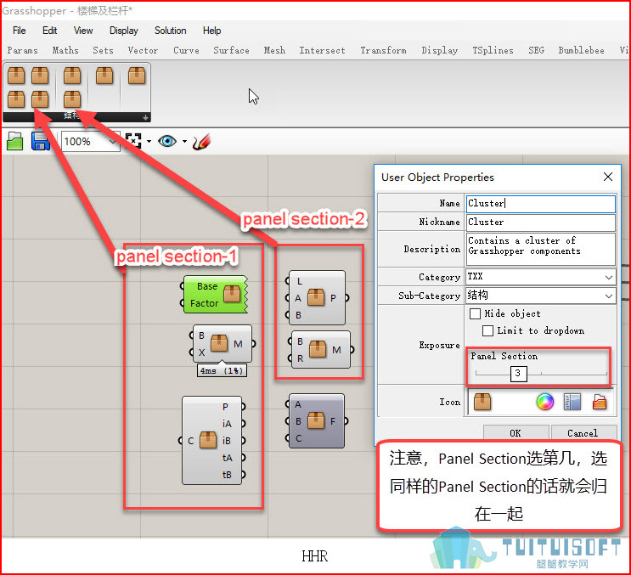Select the green Base Factor cluster component
Screen dimensions: 631x575
pyautogui.click(x=214, y=295)
